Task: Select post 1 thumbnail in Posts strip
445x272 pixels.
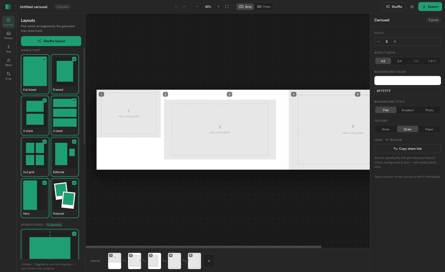Action: coord(115,261)
